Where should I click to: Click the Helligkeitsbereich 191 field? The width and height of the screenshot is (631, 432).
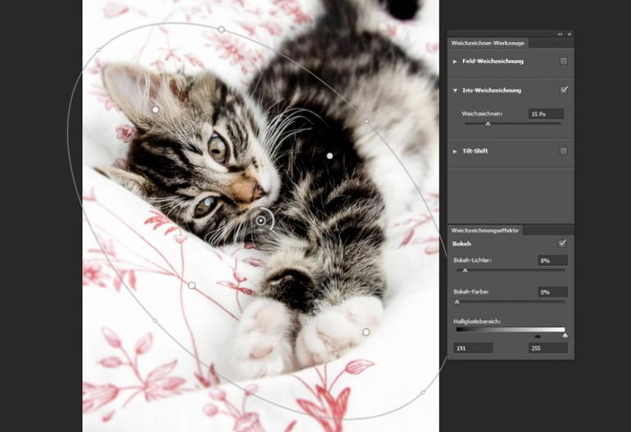(474, 348)
